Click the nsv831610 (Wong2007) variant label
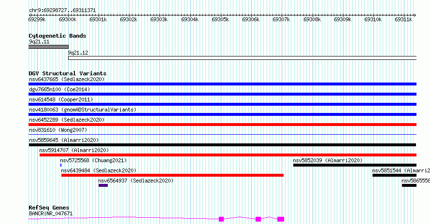430x224 pixels. pos(58,130)
